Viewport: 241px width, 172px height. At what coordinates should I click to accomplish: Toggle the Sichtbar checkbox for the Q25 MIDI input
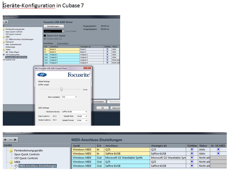click(192, 149)
